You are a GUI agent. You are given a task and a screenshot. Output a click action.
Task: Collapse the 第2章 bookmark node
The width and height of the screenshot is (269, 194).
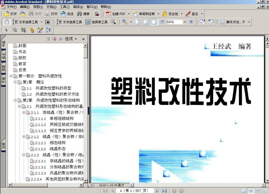click(15, 100)
